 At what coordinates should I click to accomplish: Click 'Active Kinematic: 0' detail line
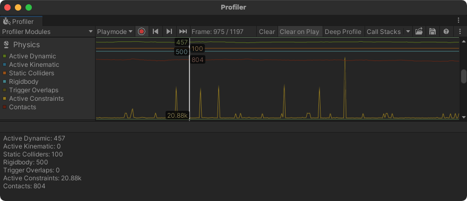click(x=32, y=146)
